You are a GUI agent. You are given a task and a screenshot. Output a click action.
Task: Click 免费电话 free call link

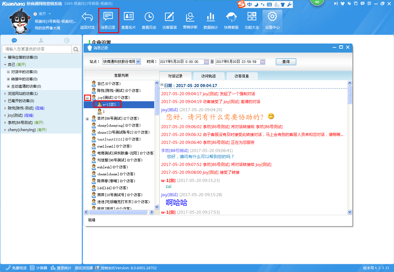tap(16, 268)
